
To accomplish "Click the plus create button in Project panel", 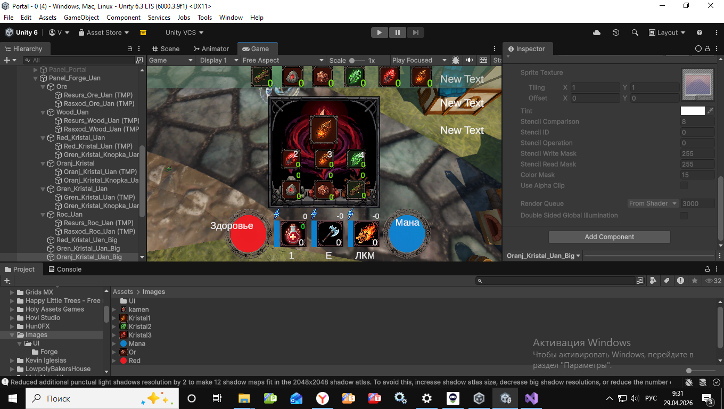I will 7,281.
